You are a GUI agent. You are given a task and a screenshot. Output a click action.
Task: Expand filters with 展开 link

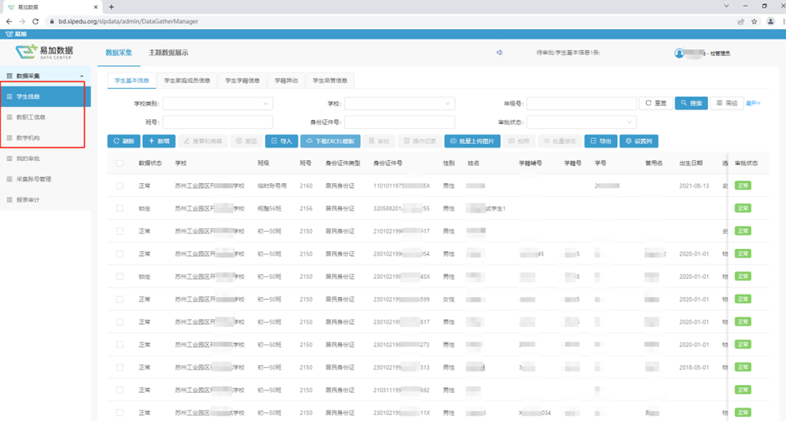(x=753, y=103)
